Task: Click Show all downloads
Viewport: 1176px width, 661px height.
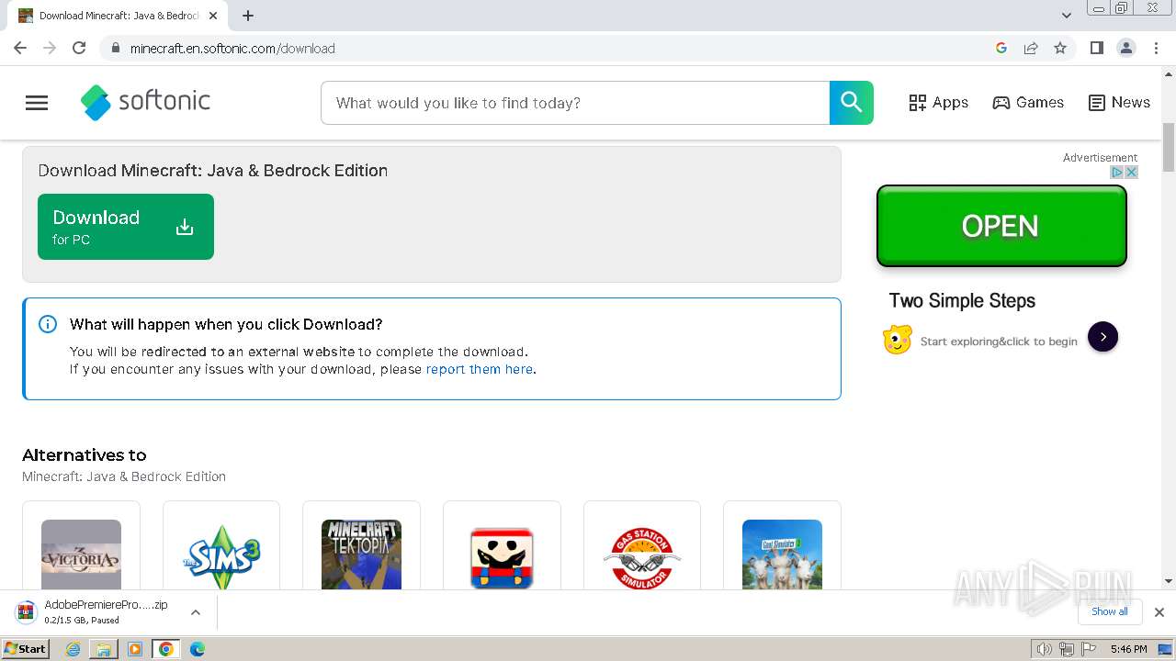Action: (x=1110, y=611)
